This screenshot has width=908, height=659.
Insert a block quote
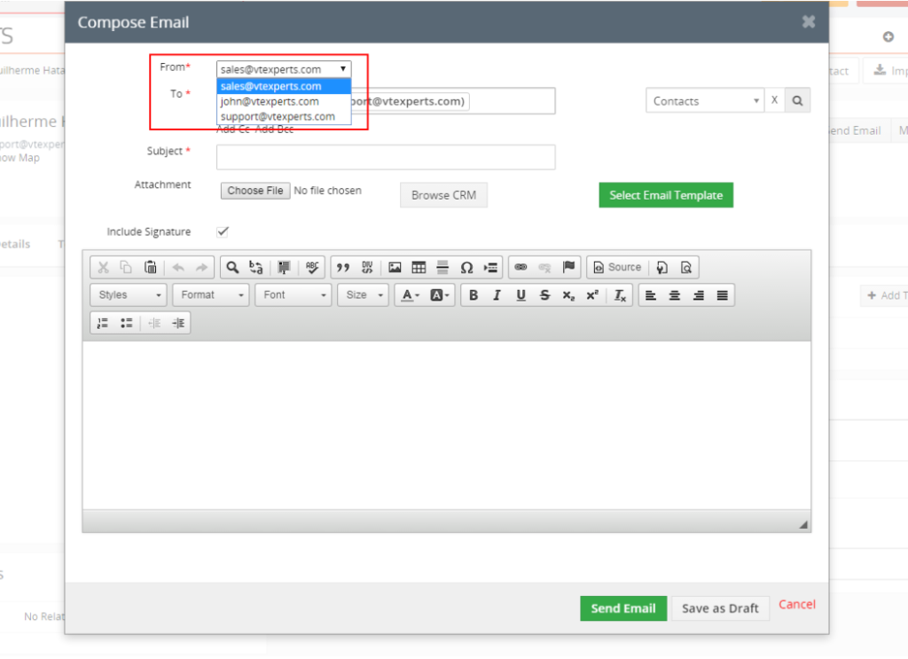click(x=343, y=268)
